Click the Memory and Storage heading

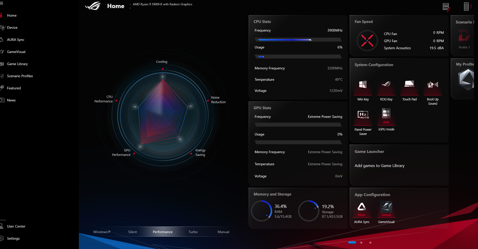(x=272, y=194)
